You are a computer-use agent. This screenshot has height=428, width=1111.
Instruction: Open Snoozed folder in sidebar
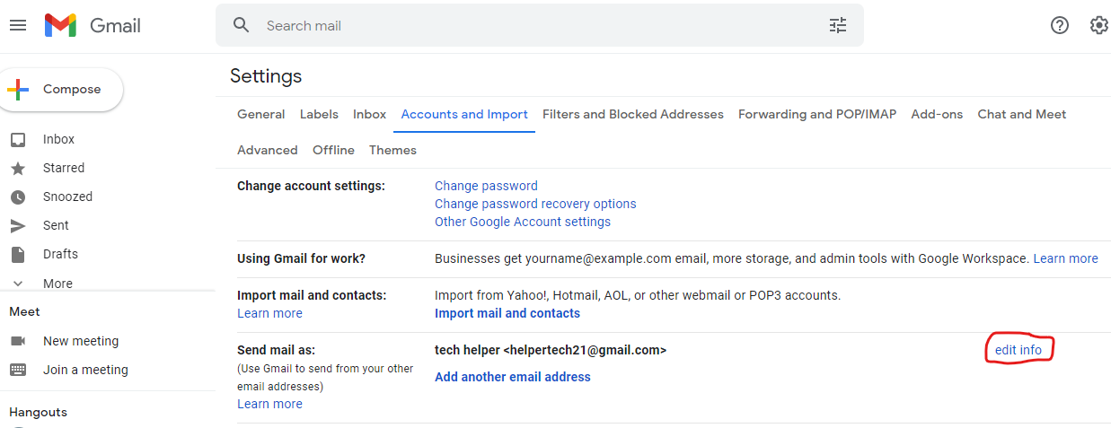(67, 197)
